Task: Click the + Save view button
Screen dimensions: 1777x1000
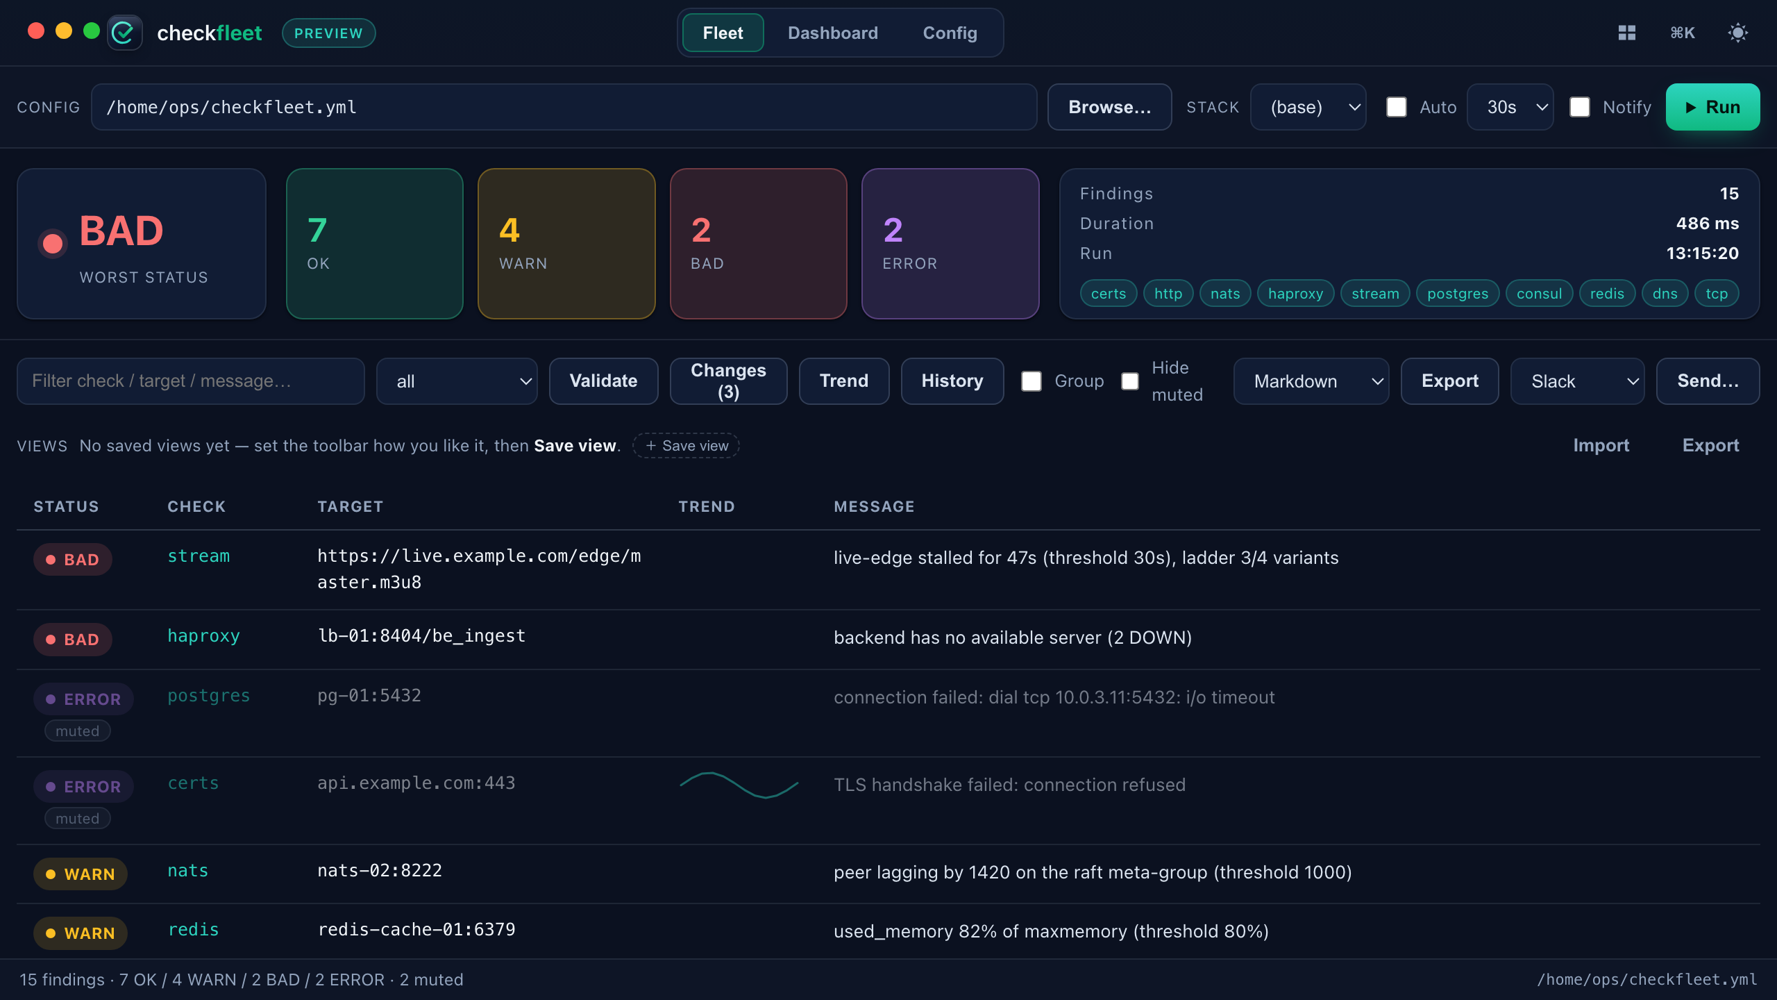Action: click(686, 445)
